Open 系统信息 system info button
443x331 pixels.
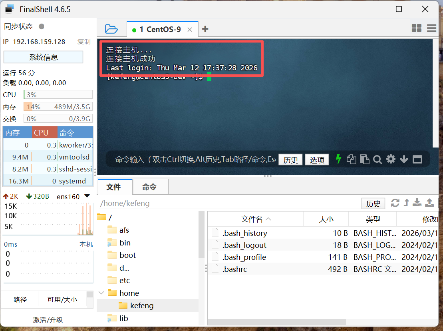click(x=43, y=57)
